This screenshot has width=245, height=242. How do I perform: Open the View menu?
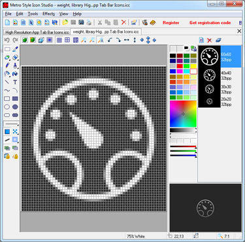pyautogui.click(x=64, y=14)
